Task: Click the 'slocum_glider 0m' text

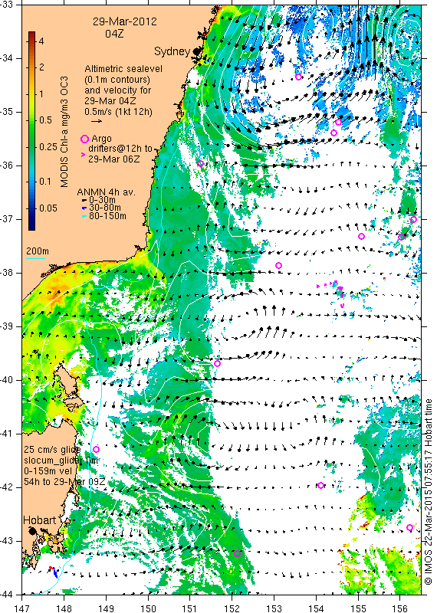Action: point(61,461)
